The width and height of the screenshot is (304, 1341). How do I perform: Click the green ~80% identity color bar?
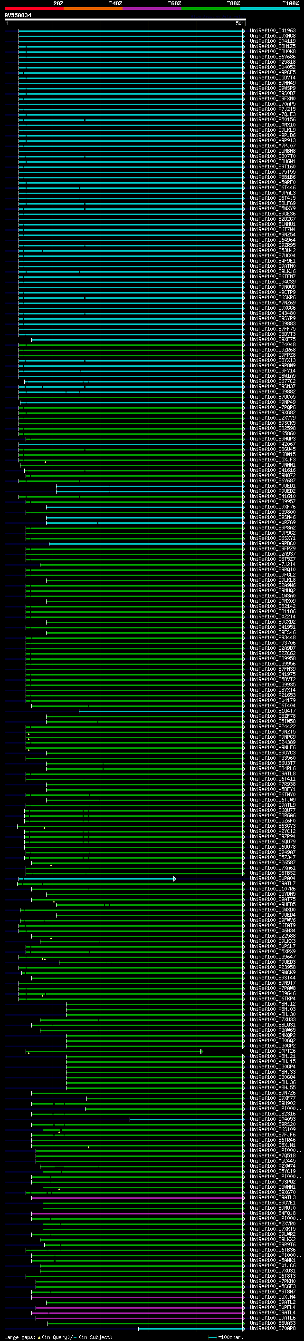tap(211, 9)
